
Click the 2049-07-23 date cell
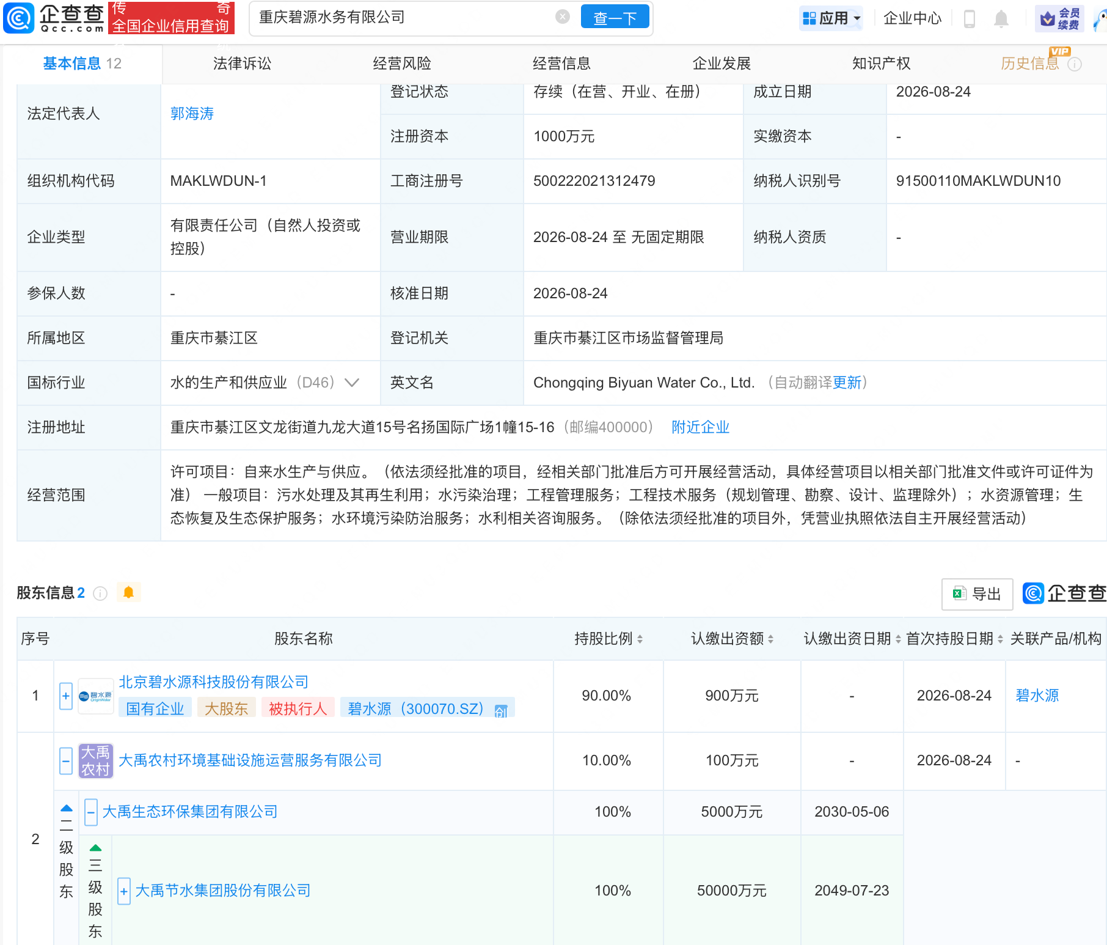852,891
